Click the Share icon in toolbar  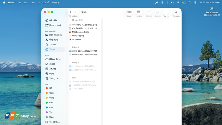pyautogui.click(x=149, y=12)
